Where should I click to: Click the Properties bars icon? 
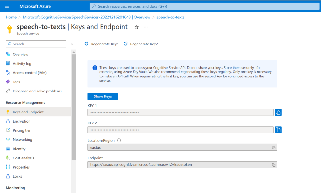[x=8, y=167]
